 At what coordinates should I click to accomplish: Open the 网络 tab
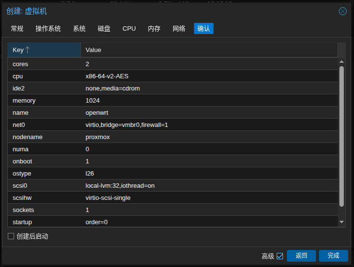tap(179, 29)
